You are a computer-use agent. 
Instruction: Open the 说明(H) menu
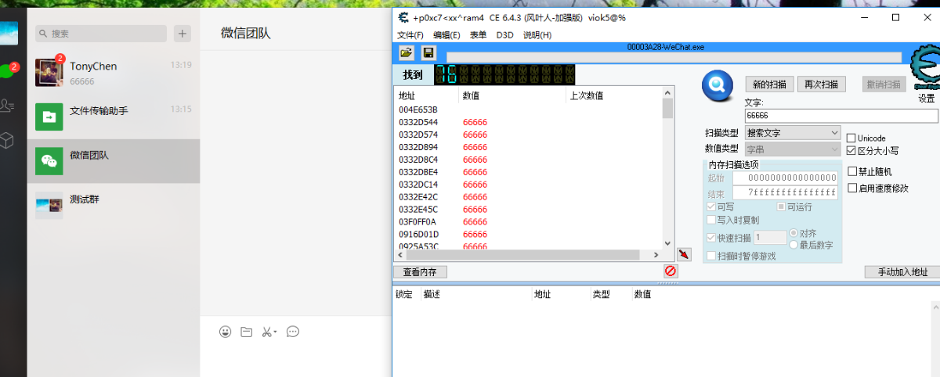pyautogui.click(x=537, y=35)
